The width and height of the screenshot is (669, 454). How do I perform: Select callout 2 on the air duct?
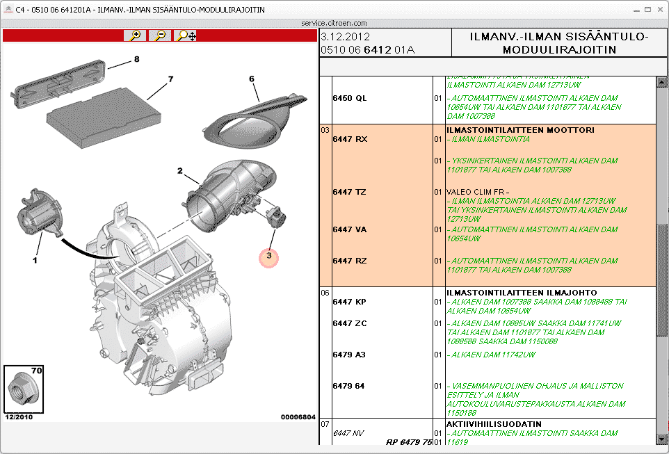(x=179, y=171)
